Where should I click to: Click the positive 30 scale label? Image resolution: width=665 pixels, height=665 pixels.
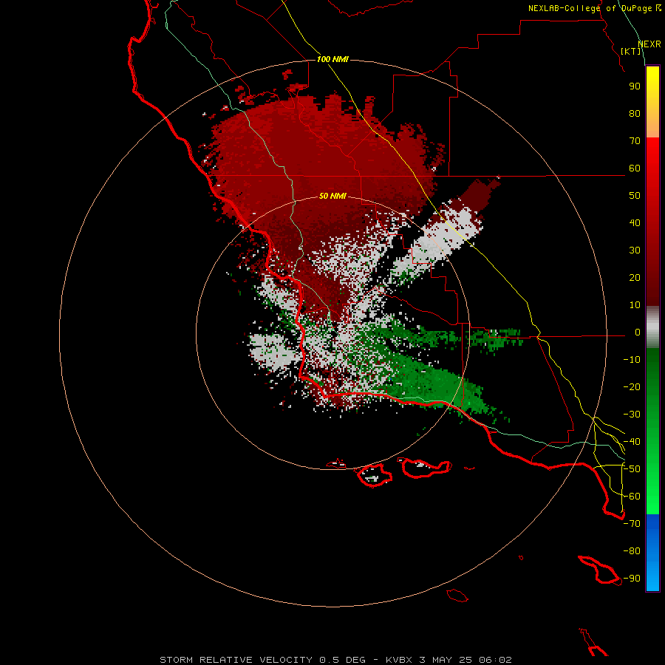point(635,250)
